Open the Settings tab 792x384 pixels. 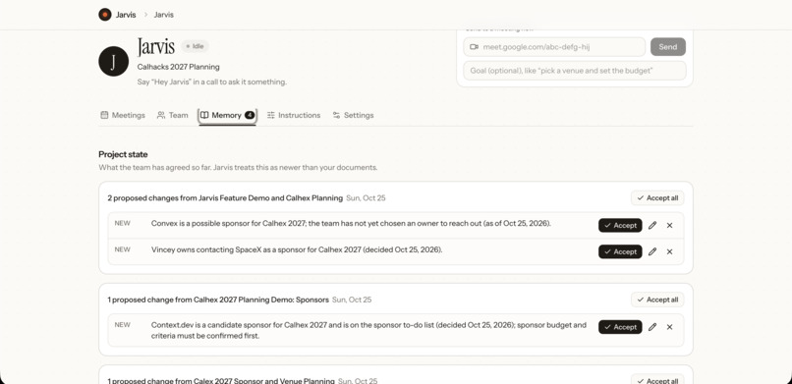coord(353,115)
